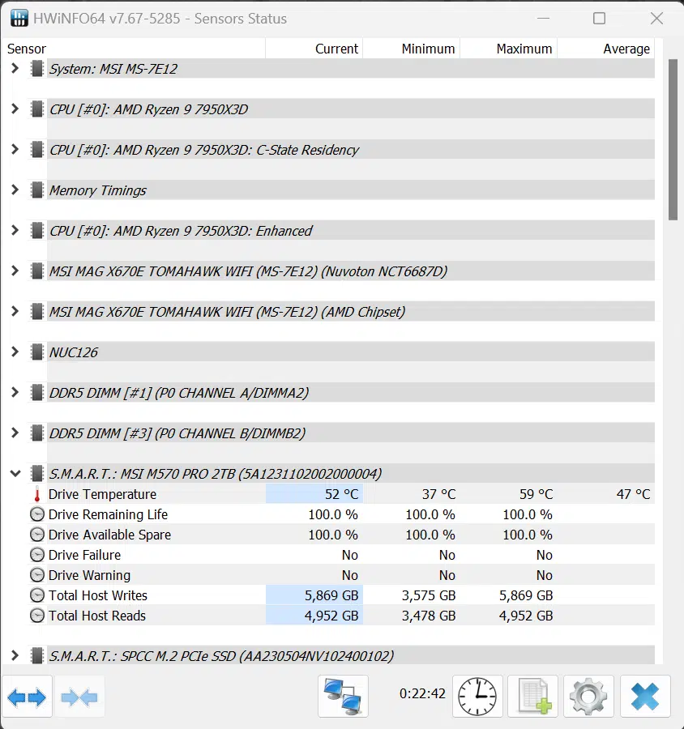Click the chip icon beside NUC126
The height and width of the screenshot is (729, 684).
click(x=37, y=352)
